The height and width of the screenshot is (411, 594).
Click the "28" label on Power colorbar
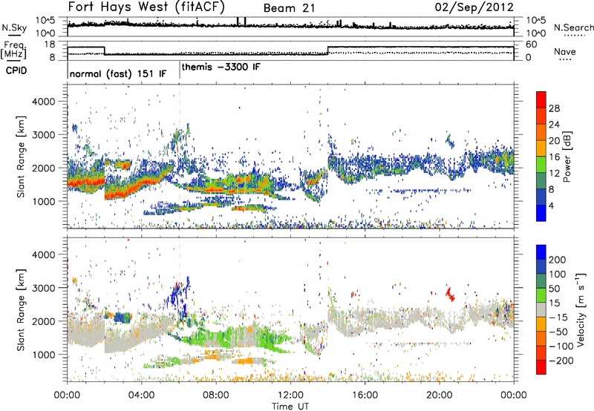(554, 108)
